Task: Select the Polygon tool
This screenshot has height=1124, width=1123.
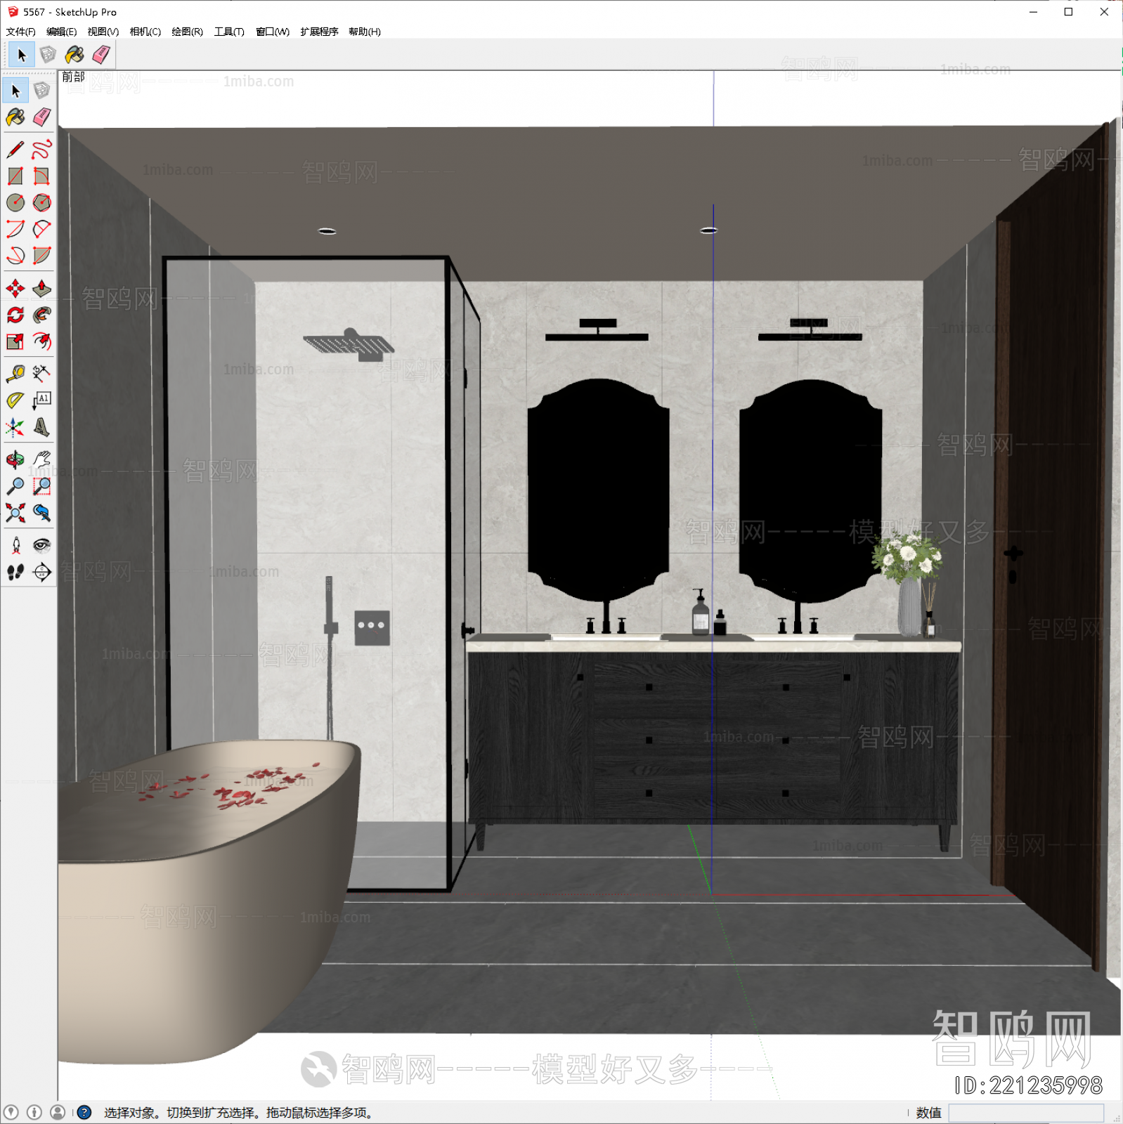Action: (x=42, y=203)
